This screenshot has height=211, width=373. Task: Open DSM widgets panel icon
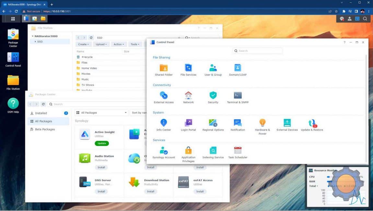(x=357, y=18)
